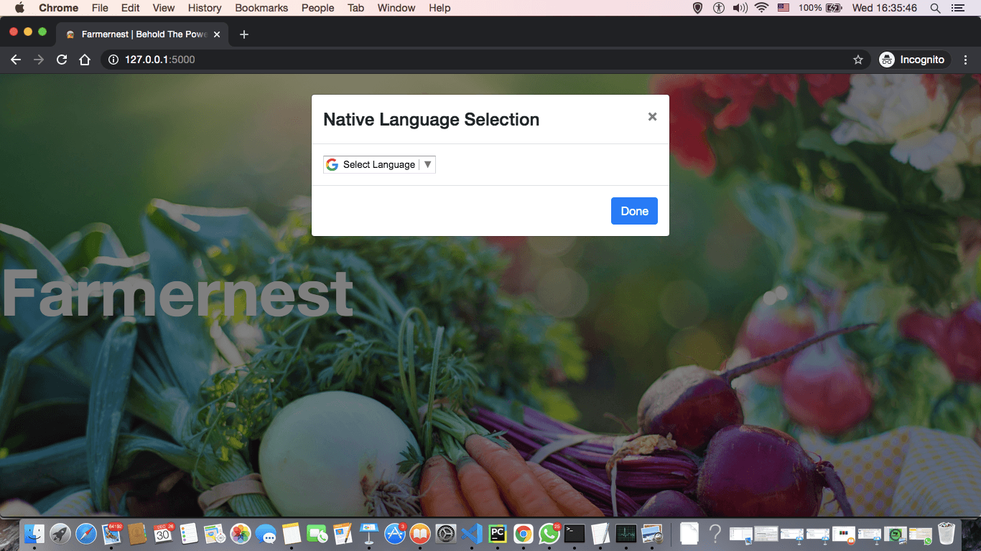This screenshot has width=981, height=551.
Task: Close the Farmernest tab
Action: tap(217, 34)
